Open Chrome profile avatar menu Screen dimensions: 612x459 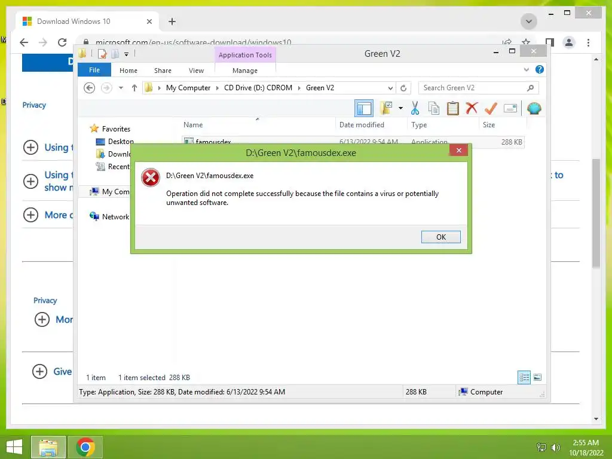tap(569, 42)
